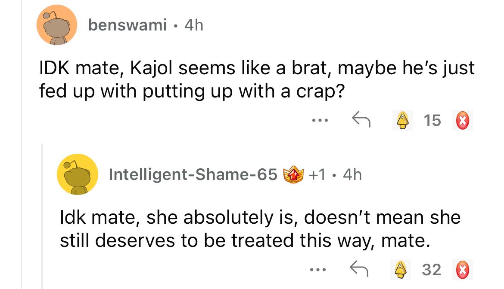
Task: Click the Intelligent-Shame-65 username
Action: (193, 174)
